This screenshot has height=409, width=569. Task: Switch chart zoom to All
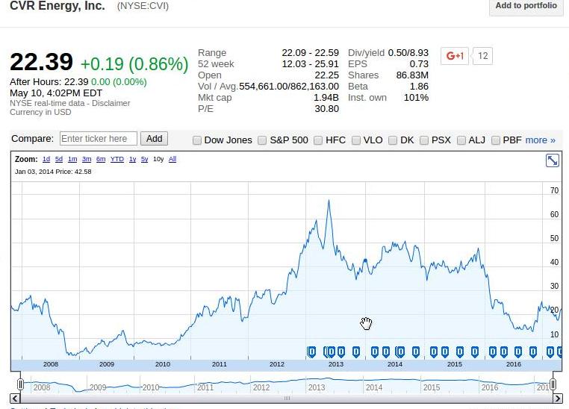pyautogui.click(x=172, y=159)
